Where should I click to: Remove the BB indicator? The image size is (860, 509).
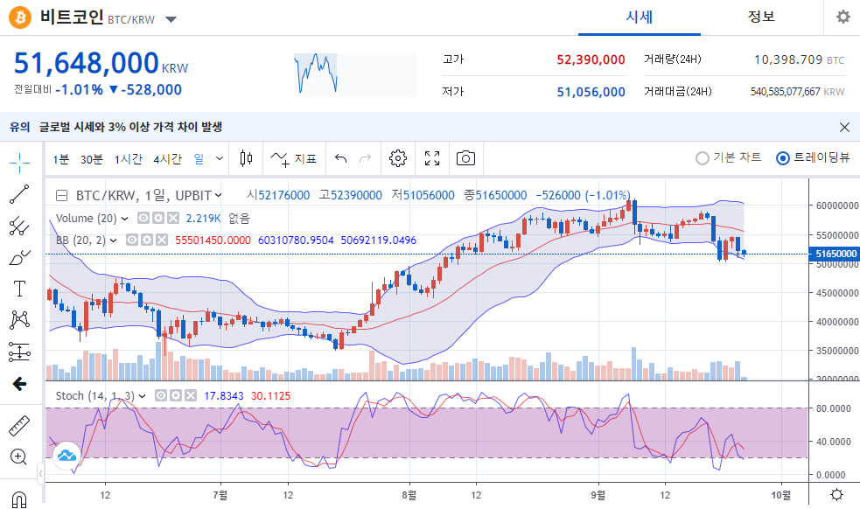[161, 240]
